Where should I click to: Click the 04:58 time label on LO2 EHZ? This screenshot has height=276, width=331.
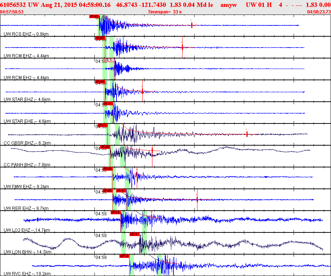click(x=101, y=214)
